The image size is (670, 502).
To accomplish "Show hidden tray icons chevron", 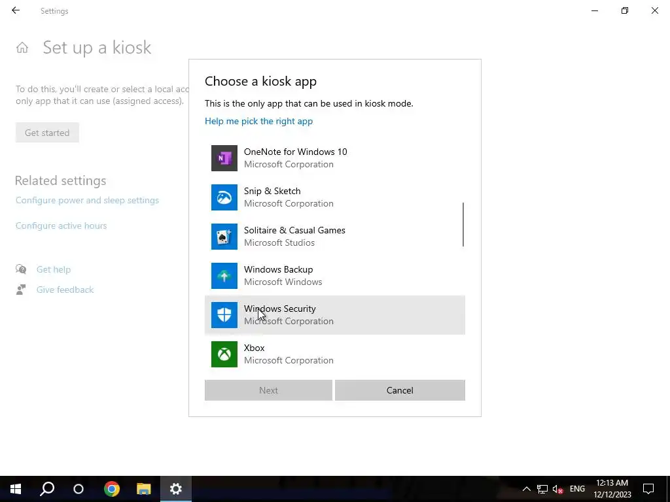I will (x=527, y=489).
